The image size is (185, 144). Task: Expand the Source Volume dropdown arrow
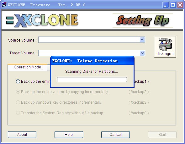click(142, 40)
